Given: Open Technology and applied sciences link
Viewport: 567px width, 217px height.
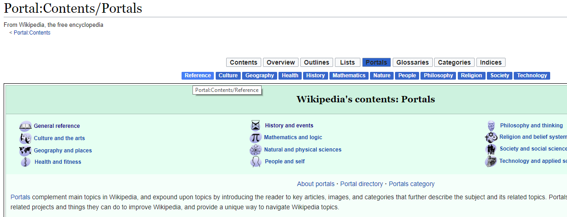Looking at the screenshot, I should click(533, 161).
